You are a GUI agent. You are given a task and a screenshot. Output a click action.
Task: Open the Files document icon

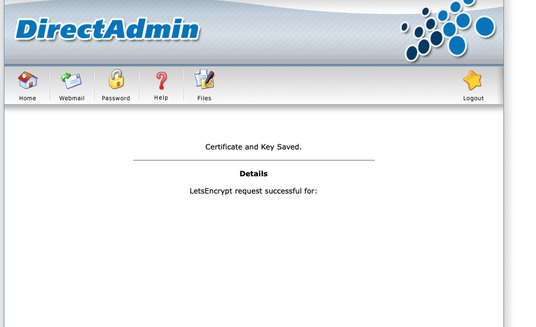point(205,80)
